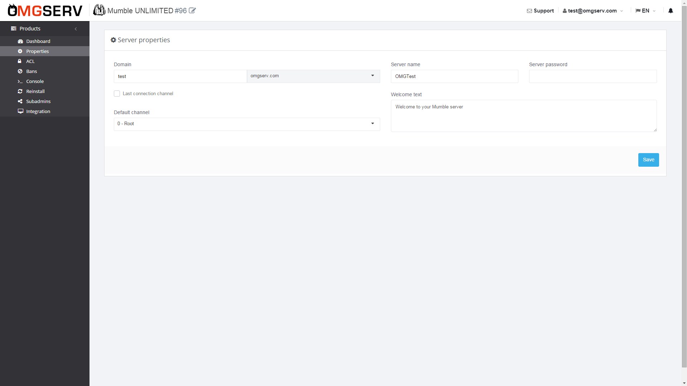Viewport: 687px width, 386px height.
Task: Open the Support link
Action: tap(540, 11)
